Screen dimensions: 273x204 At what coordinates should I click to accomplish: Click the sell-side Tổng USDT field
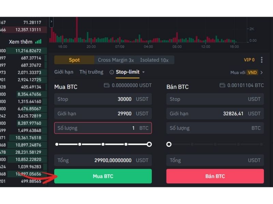pyautogui.click(x=215, y=160)
